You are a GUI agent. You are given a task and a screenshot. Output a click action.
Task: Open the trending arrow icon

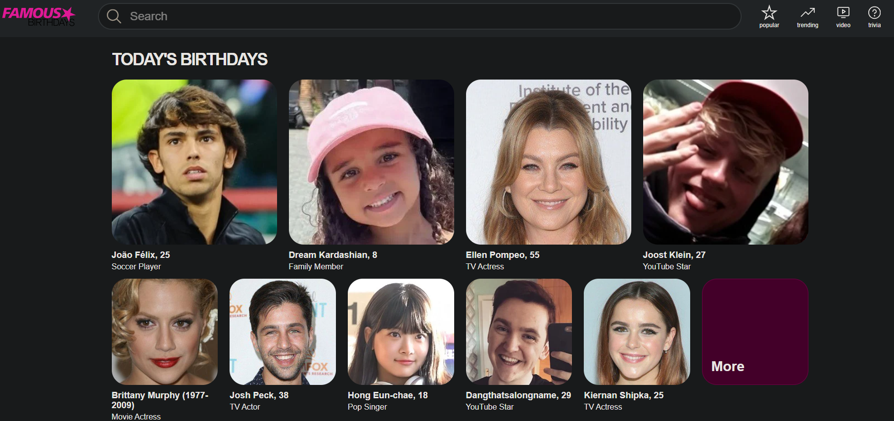tap(807, 13)
